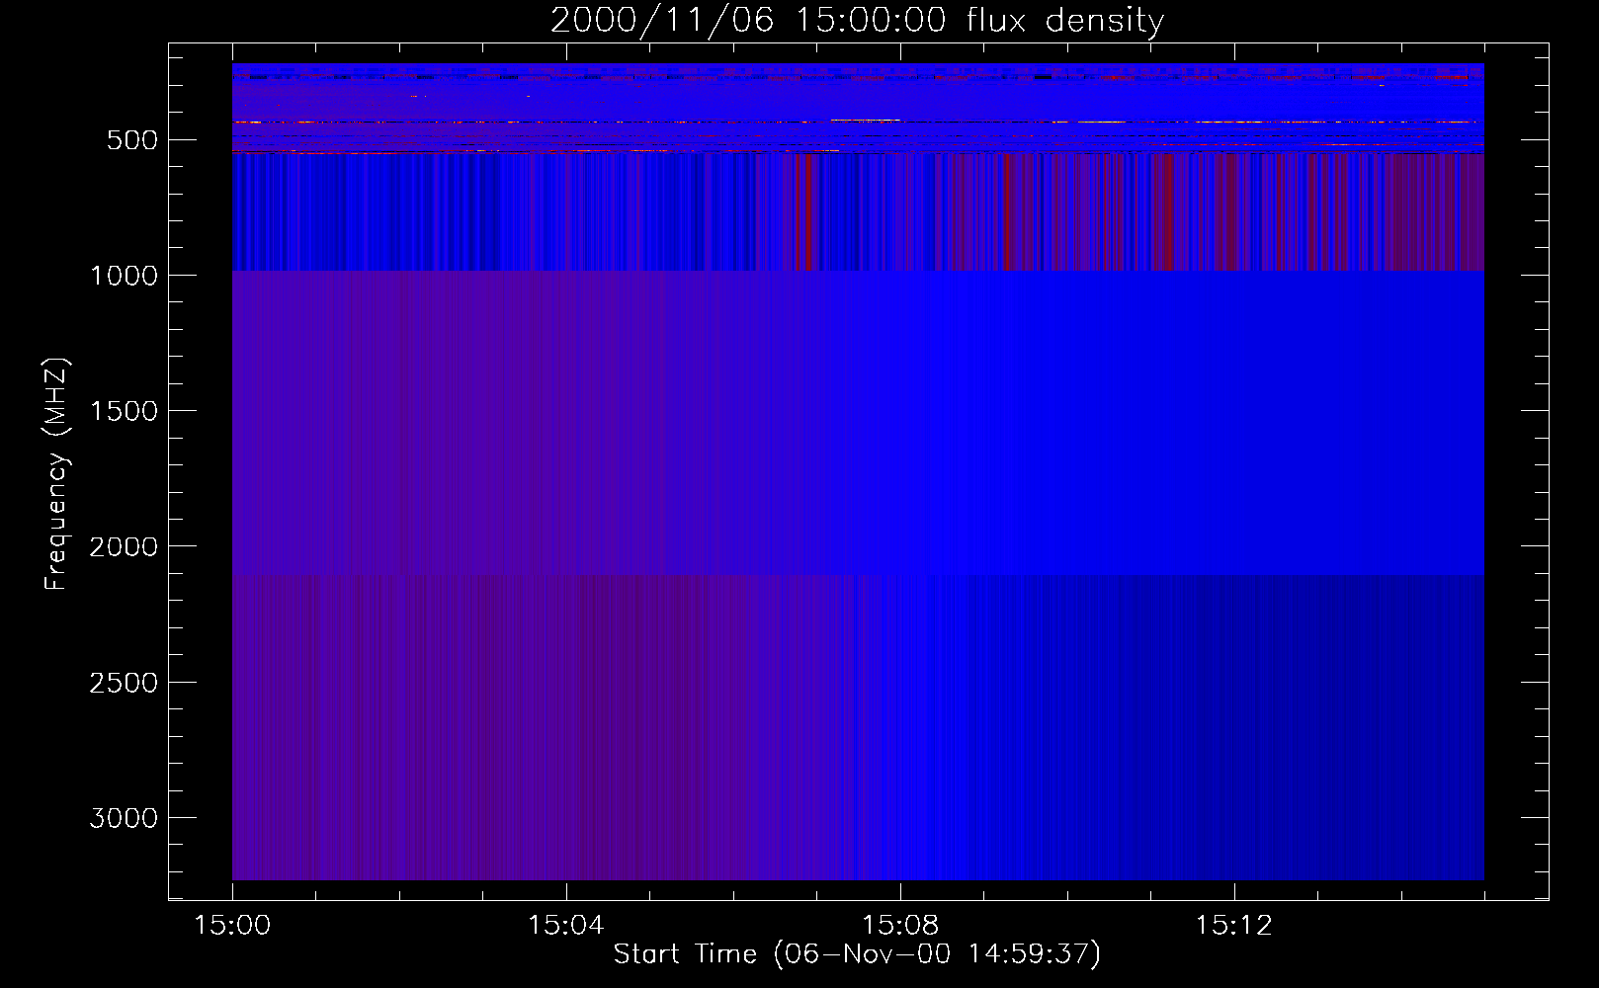Select the 'Start Time (06-Nov-00 14:59:37)' axis label
The height and width of the screenshot is (988, 1599).
857,954
